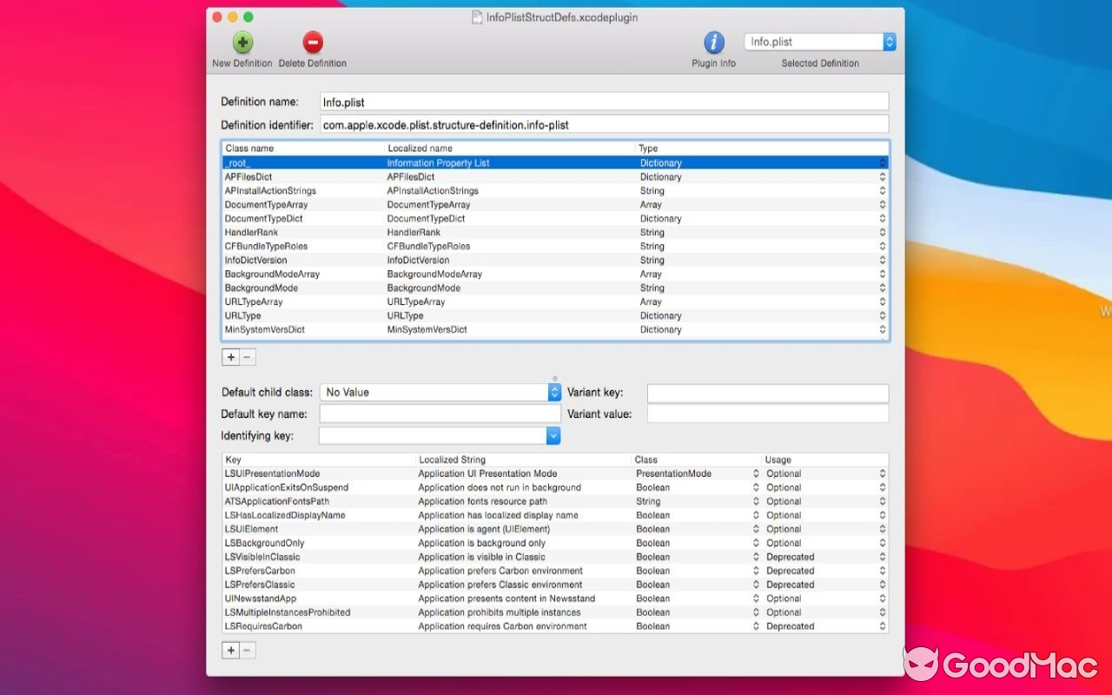Click the Plugin Info icon
Screen dimensions: 1112x695
point(712,41)
